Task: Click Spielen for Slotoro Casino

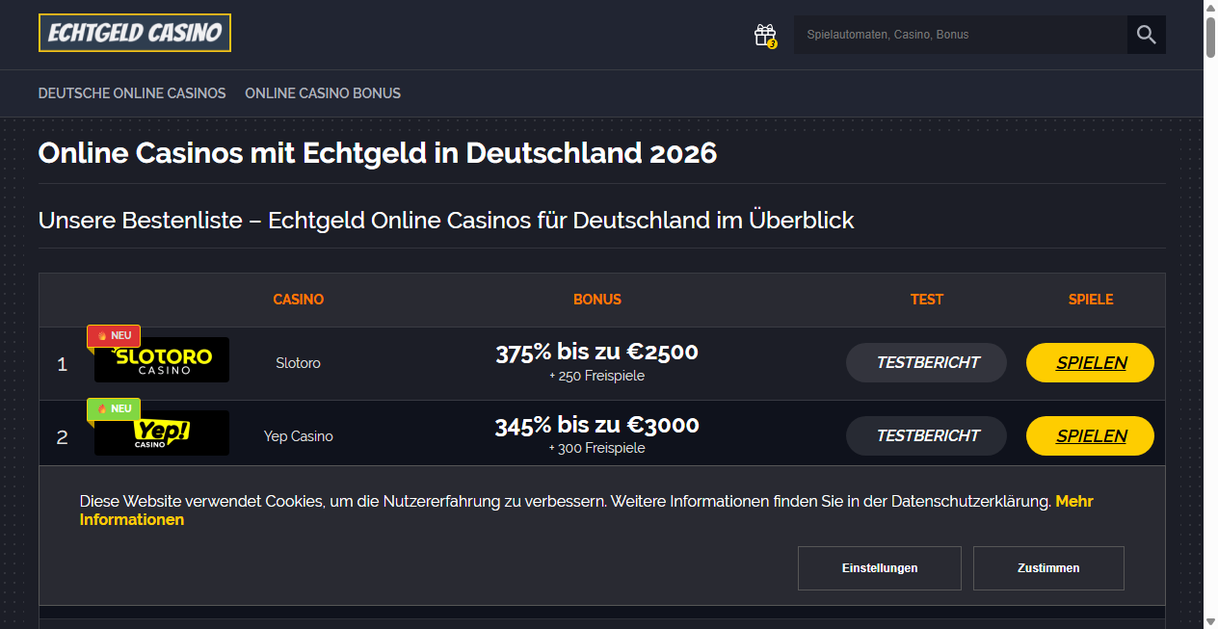Action: point(1090,362)
